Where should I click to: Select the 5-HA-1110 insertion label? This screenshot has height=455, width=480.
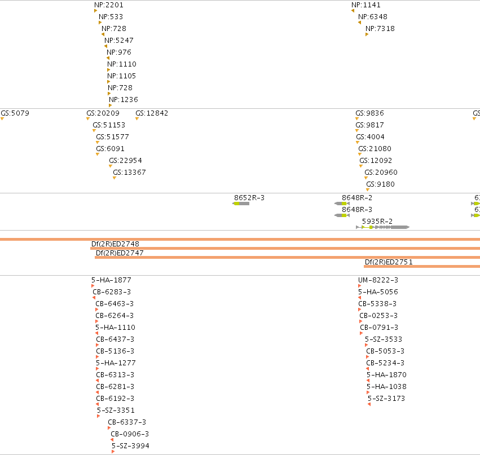115,328
